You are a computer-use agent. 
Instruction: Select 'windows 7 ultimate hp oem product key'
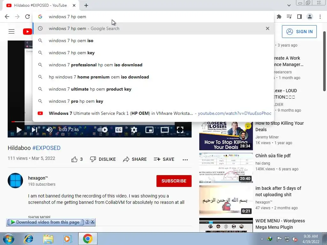153,89
